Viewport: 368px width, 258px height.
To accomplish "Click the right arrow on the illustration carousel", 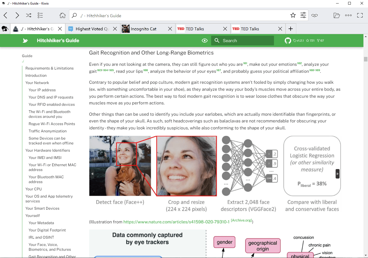I will pyautogui.click(x=338, y=174).
